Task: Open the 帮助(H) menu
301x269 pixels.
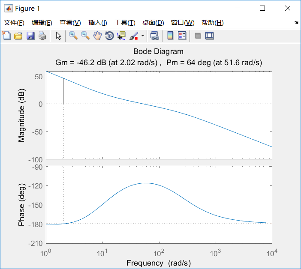Action: tap(213, 23)
